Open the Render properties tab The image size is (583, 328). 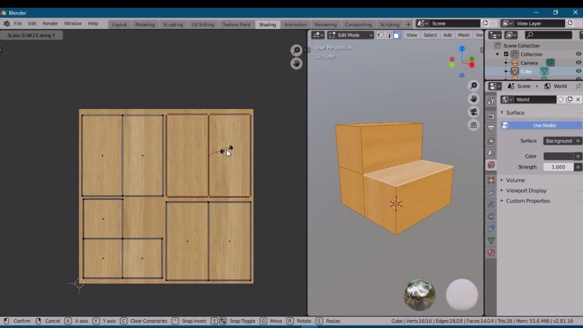click(491, 117)
